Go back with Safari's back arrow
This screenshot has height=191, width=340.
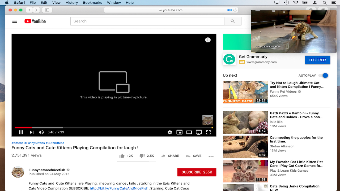click(x=29, y=10)
